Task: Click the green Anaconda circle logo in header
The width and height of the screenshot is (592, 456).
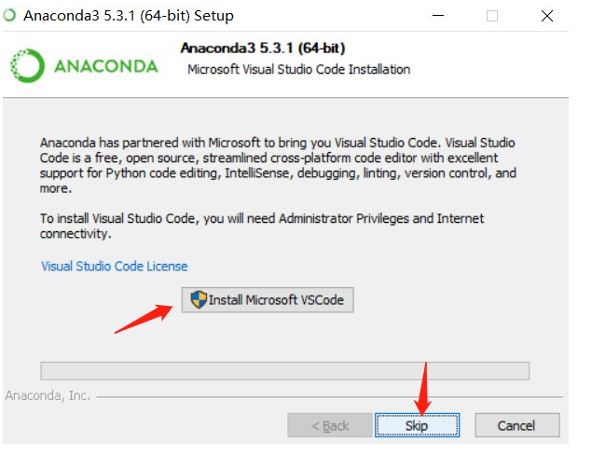Action: tap(27, 65)
